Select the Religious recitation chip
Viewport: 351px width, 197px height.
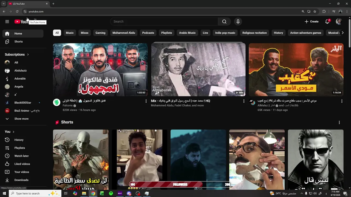254,33
